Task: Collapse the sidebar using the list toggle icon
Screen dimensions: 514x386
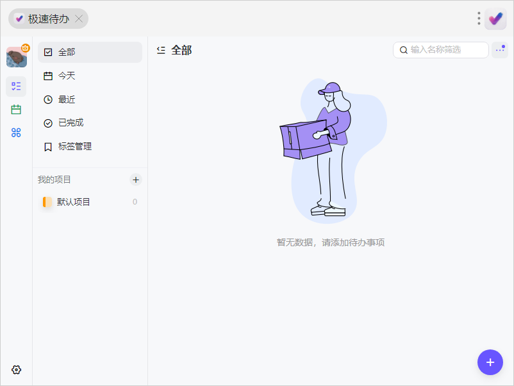Action: click(x=161, y=50)
